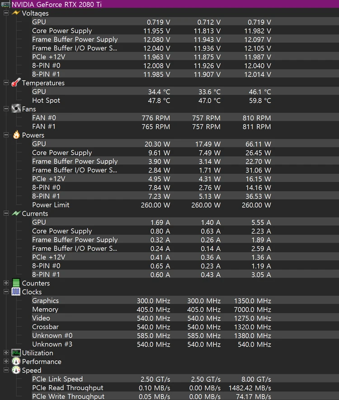Click the 46.1 °C GPU maximum temperature
The height and width of the screenshot is (400, 339).
coord(260,92)
